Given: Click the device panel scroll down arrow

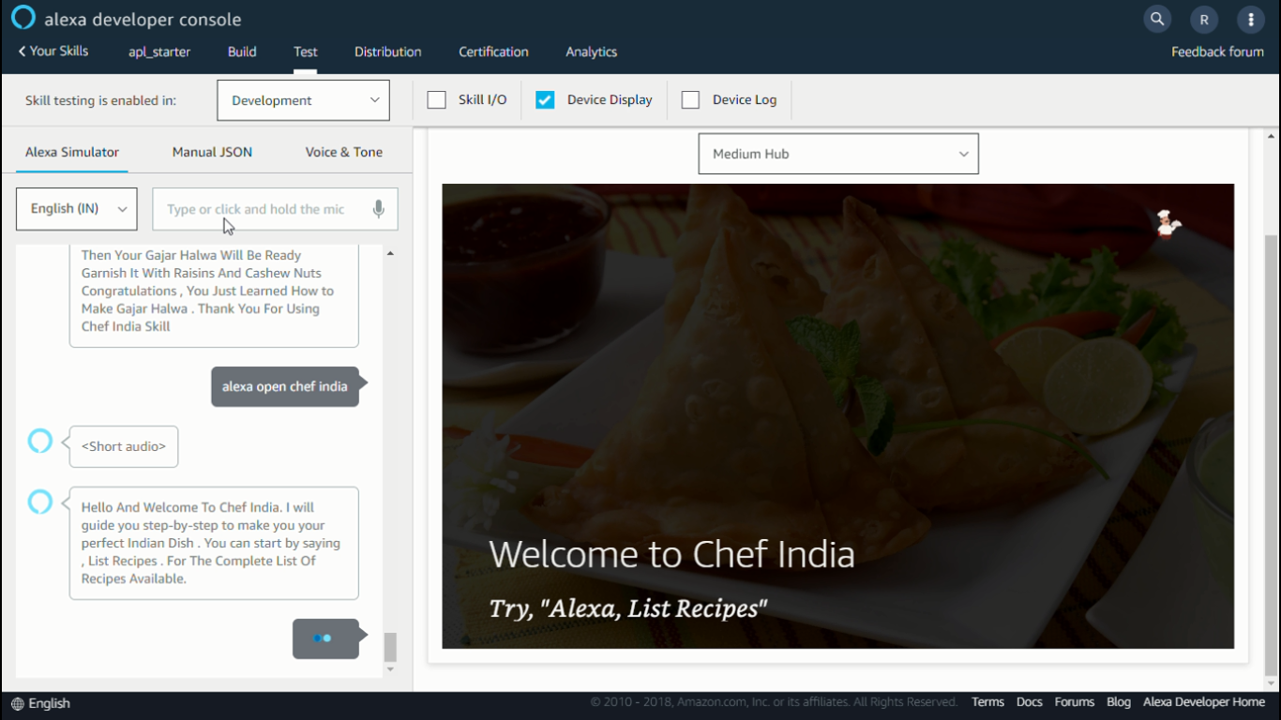Looking at the screenshot, I should coord(1272,685).
